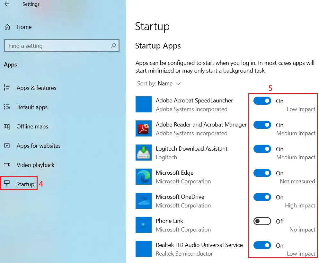
Task: Switch off Logitech Download Assistant toggle
Action: 262,149
